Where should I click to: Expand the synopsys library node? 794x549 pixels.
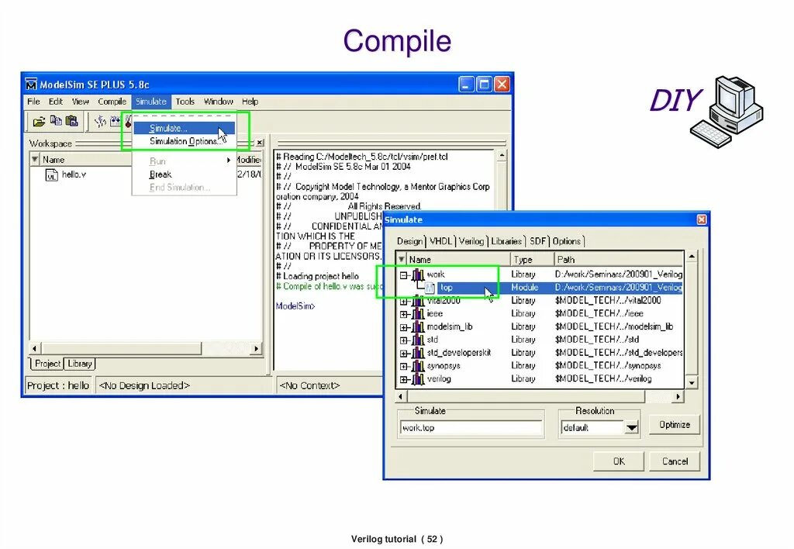pyautogui.click(x=403, y=367)
